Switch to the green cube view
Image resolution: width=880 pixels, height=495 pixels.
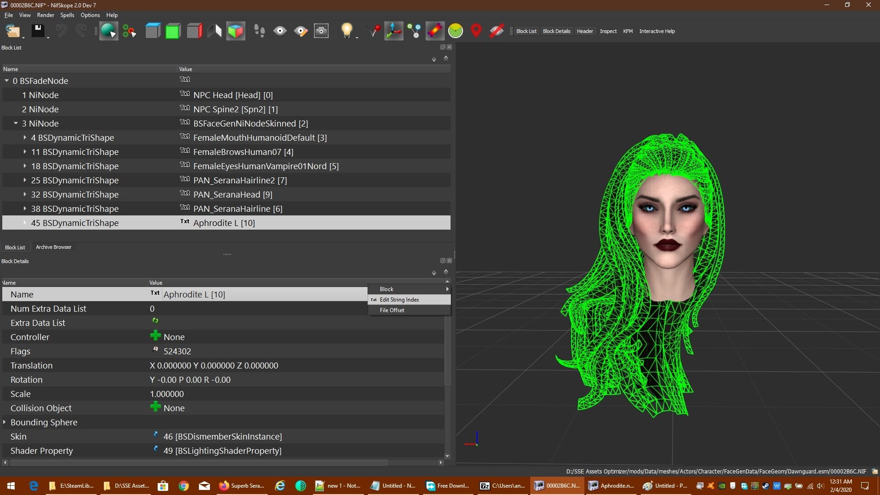(x=173, y=31)
